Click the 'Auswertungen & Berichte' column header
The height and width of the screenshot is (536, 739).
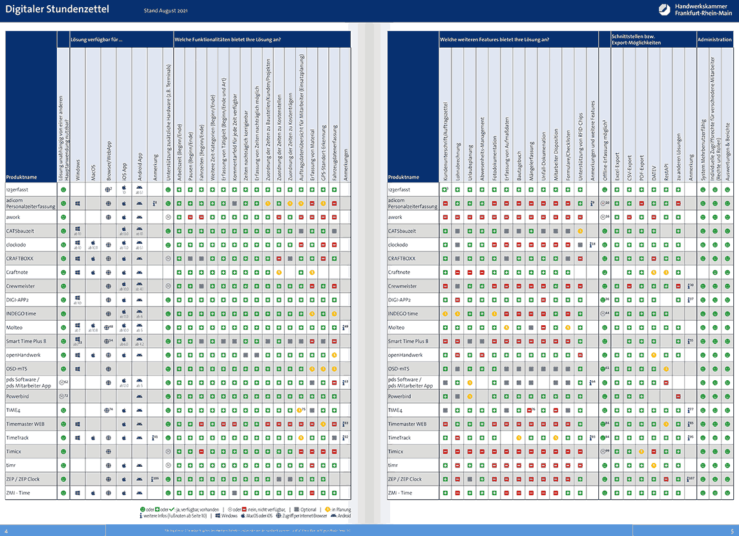coord(727,151)
